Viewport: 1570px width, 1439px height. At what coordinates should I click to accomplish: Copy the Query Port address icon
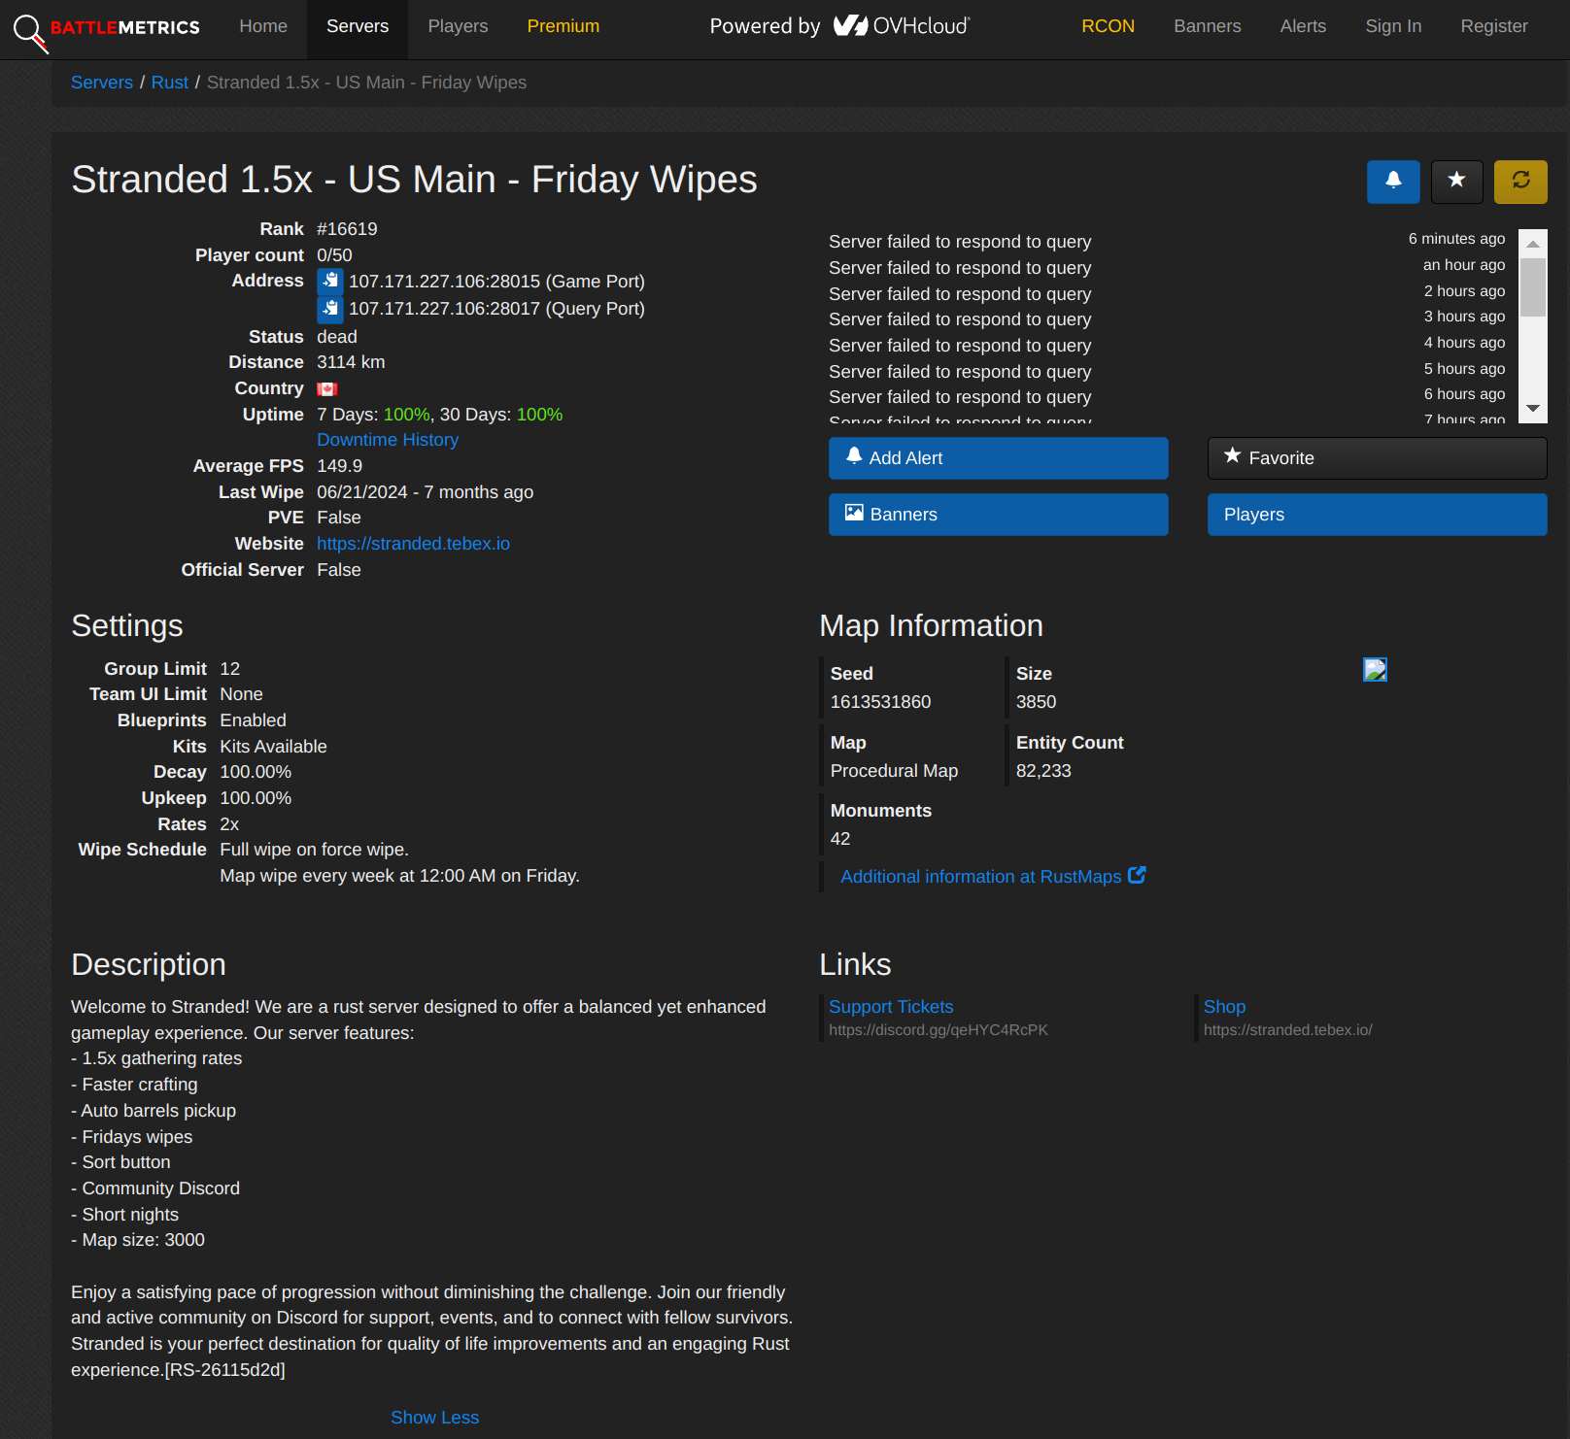coord(330,309)
